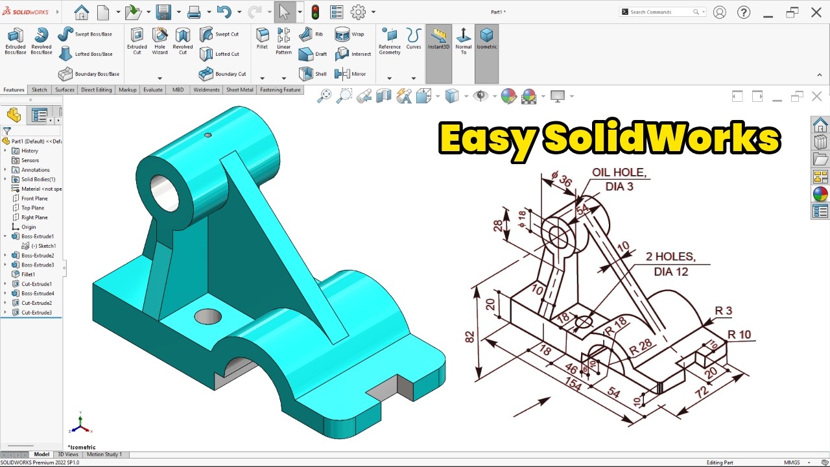
Task: Click the Revolved Cut tool
Action: (x=183, y=42)
